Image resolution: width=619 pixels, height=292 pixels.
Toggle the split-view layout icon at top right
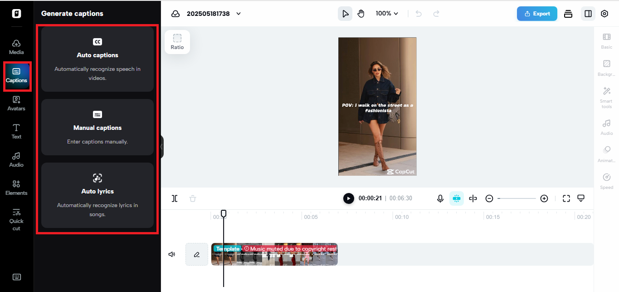click(x=588, y=14)
